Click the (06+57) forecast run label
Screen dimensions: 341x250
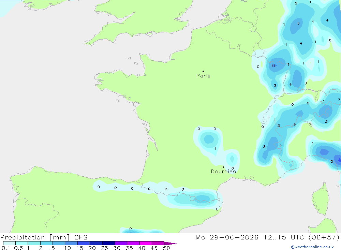click(x=324, y=237)
